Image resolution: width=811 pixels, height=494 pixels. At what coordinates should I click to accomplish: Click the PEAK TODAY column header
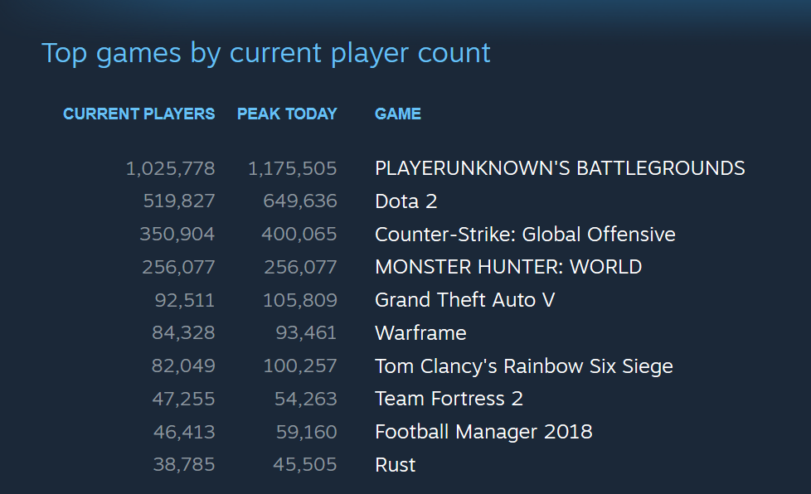(287, 114)
